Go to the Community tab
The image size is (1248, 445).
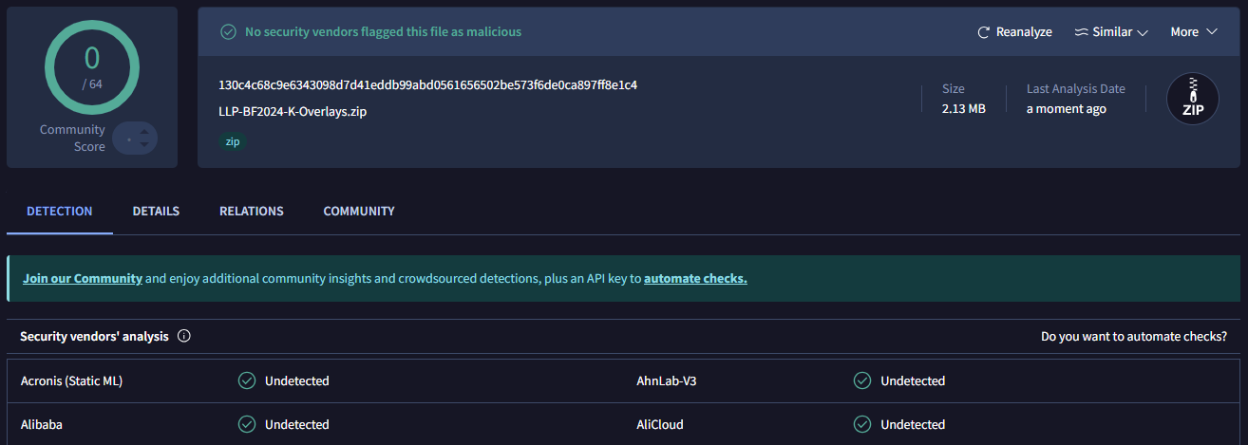(x=359, y=211)
